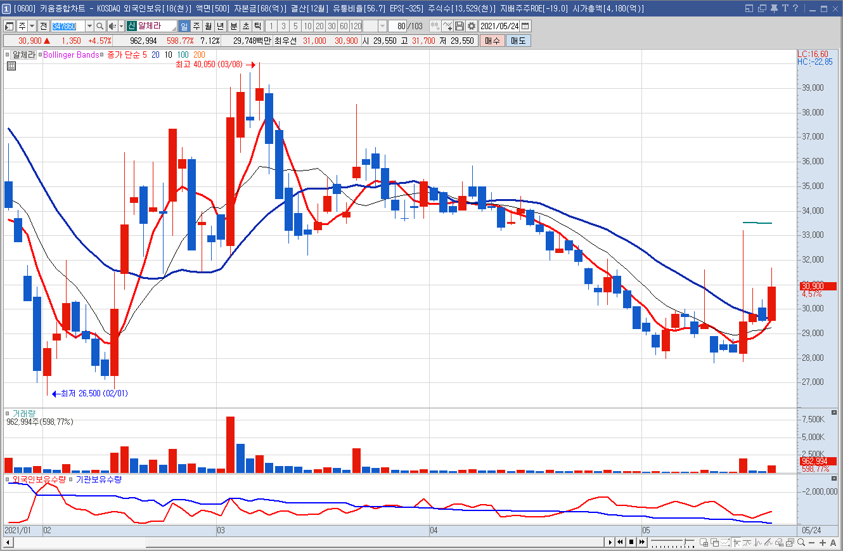Viewport: 843px width, 551px height.
Task: Click the 전 button
Action: [x=43, y=26]
